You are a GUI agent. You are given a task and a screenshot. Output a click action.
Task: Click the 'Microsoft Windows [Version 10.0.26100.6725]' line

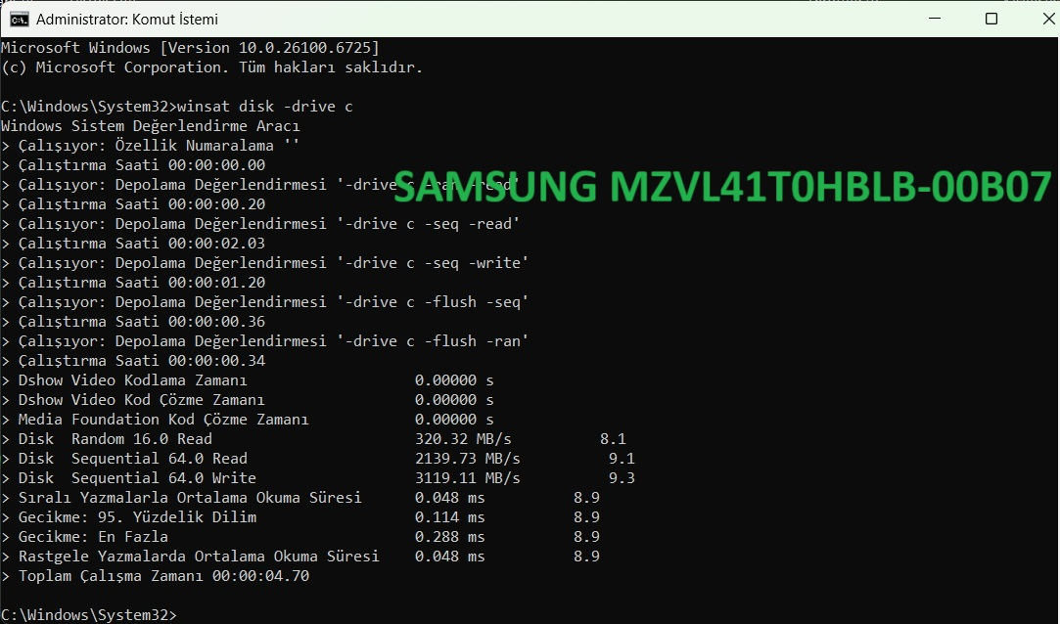tap(190, 48)
